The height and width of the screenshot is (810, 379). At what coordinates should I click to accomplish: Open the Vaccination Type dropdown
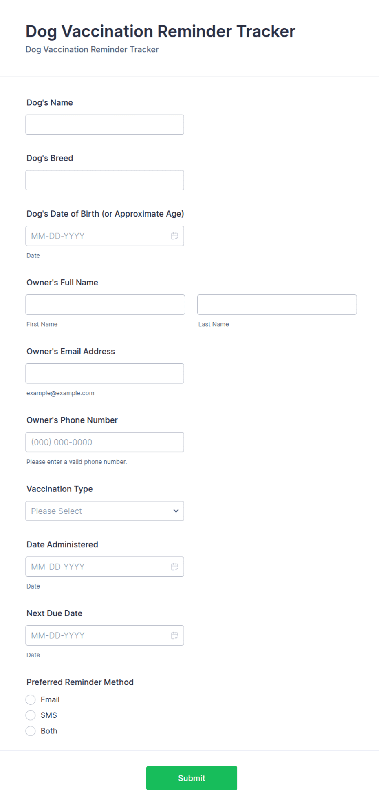(105, 511)
